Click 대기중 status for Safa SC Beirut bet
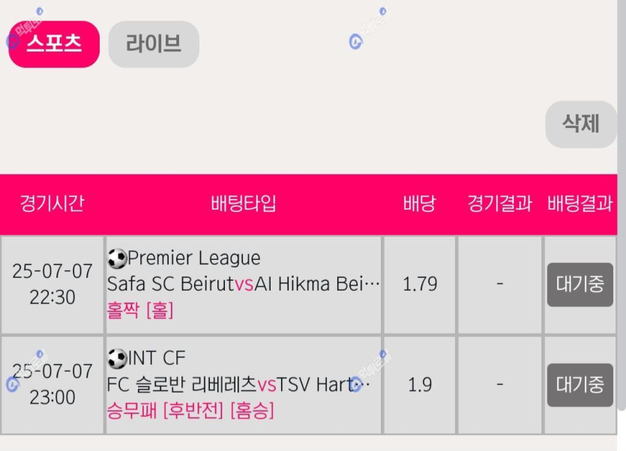 click(580, 285)
